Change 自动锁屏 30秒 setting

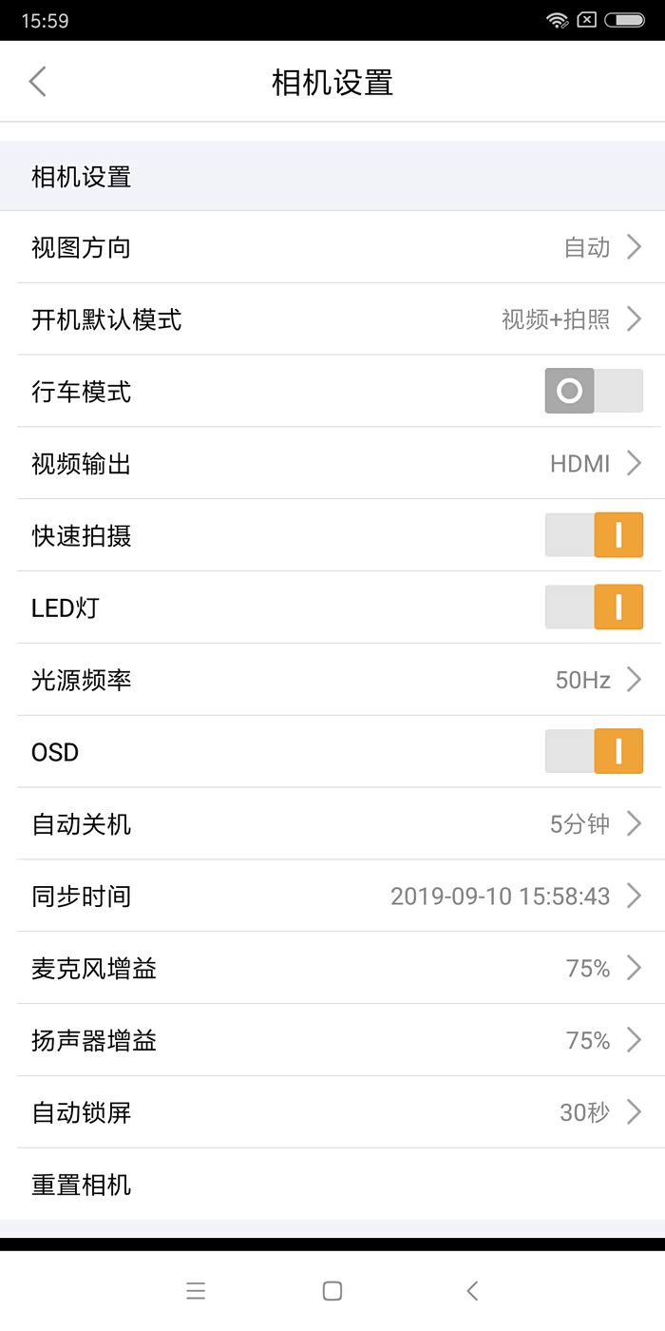(584, 1112)
